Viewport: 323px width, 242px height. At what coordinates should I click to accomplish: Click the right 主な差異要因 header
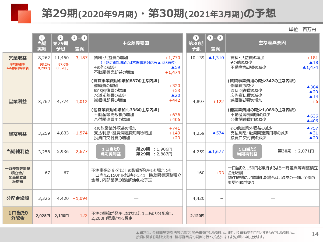[272, 43]
